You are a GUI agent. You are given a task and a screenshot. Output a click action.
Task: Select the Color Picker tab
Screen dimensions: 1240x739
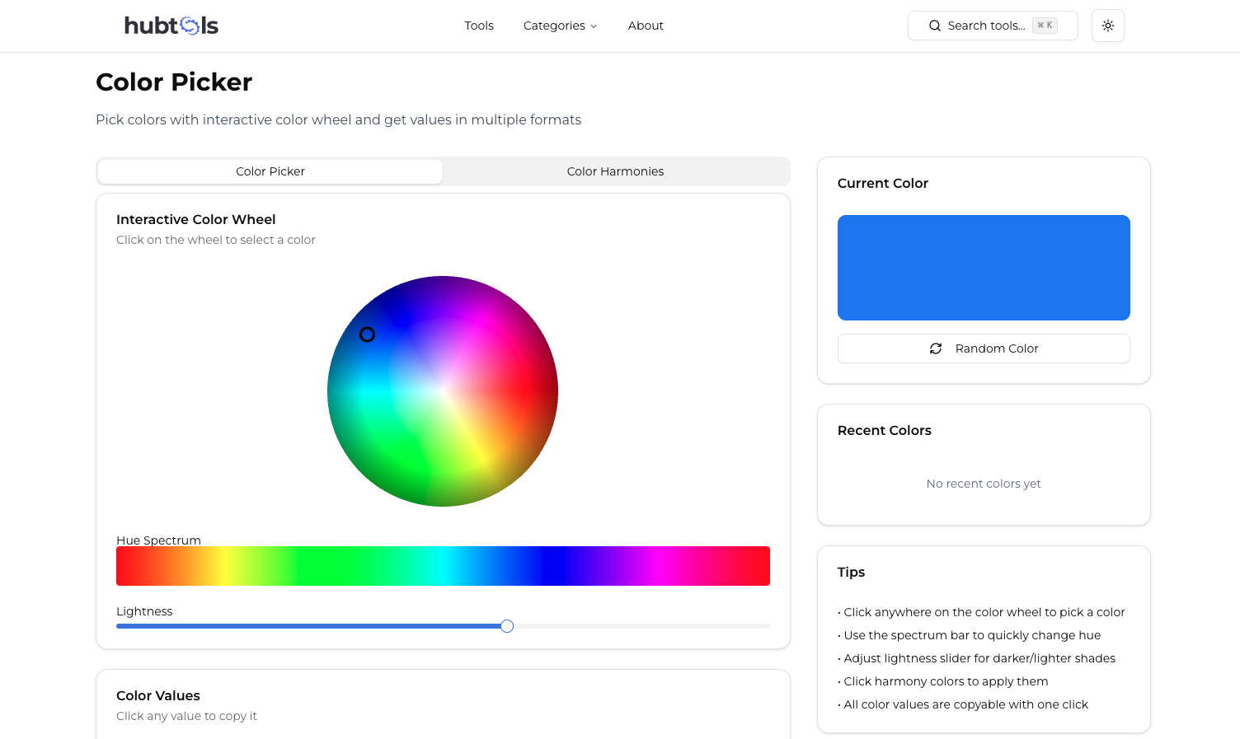pyautogui.click(x=270, y=171)
